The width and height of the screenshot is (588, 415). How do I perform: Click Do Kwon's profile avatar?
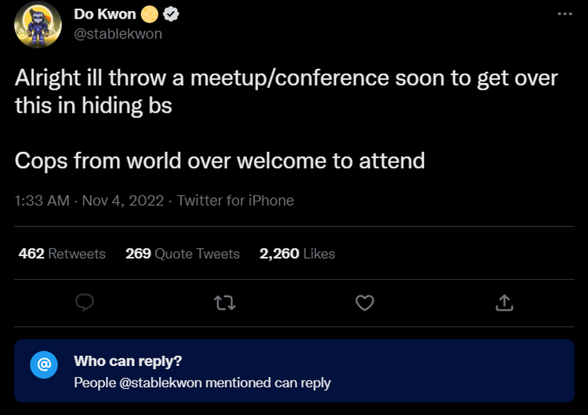pyautogui.click(x=38, y=24)
